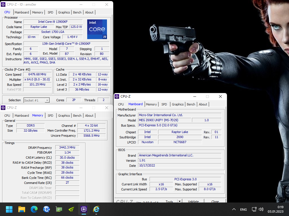
Task: Show hidden system tray icons
Action: [234, 209]
